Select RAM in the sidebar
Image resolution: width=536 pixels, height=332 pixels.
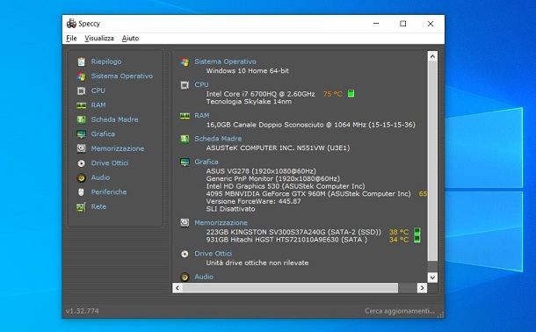[x=98, y=105]
